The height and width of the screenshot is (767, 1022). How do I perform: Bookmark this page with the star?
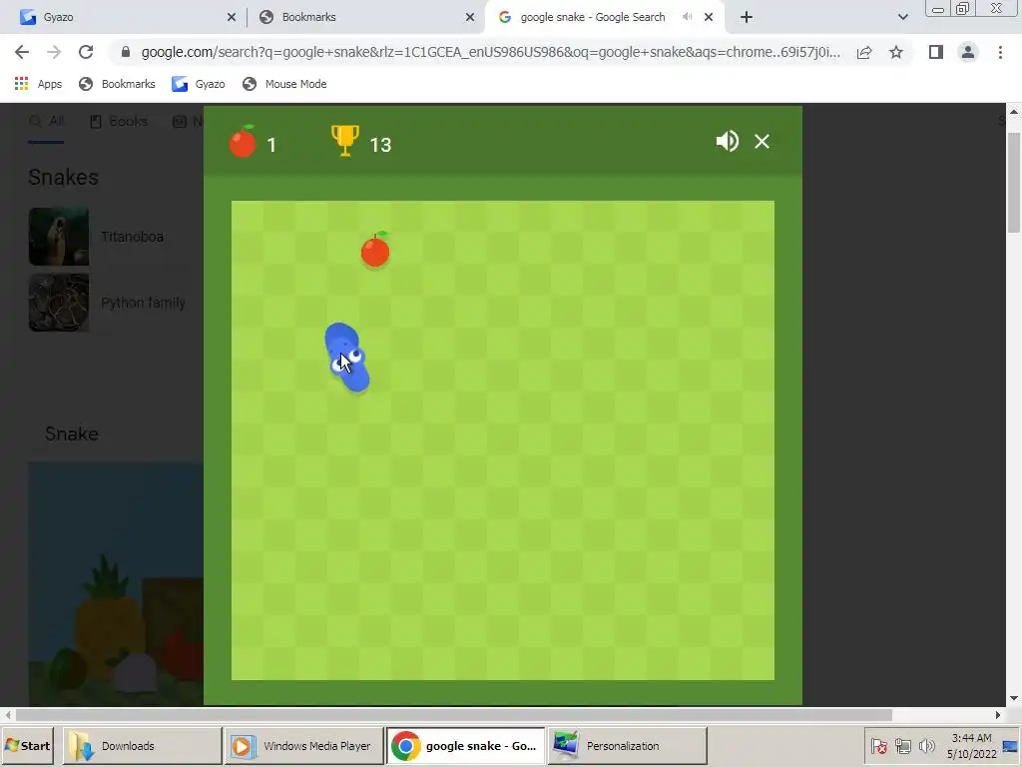point(896,52)
